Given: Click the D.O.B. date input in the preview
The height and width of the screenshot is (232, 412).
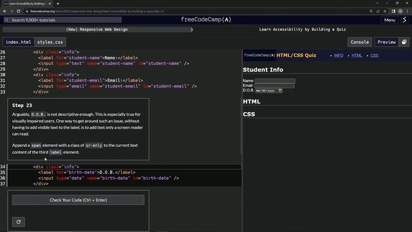Looking at the screenshot, I should 269,90.
